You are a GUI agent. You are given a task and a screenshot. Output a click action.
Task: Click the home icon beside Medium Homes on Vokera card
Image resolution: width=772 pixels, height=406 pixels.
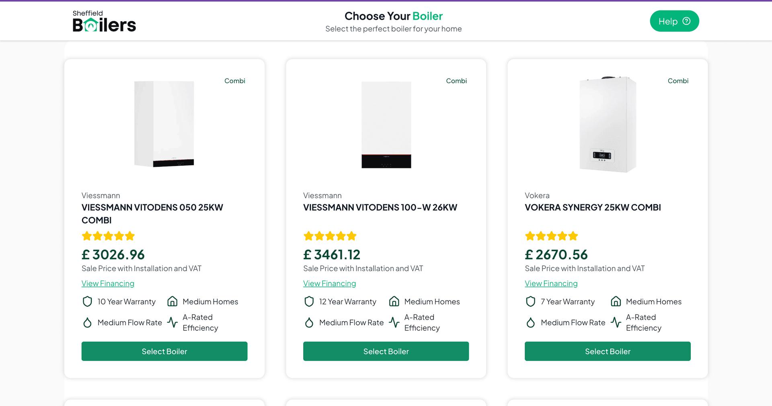tap(616, 301)
